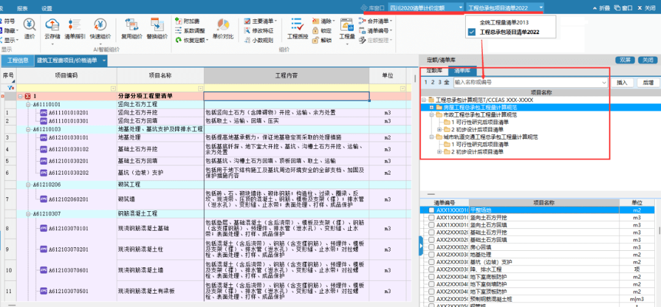The width and height of the screenshot is (661, 307).
Task: Open the 报表 menu
Action: pos(23,9)
